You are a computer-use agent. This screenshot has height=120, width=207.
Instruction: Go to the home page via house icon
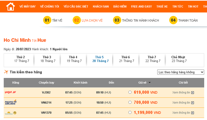11,7
